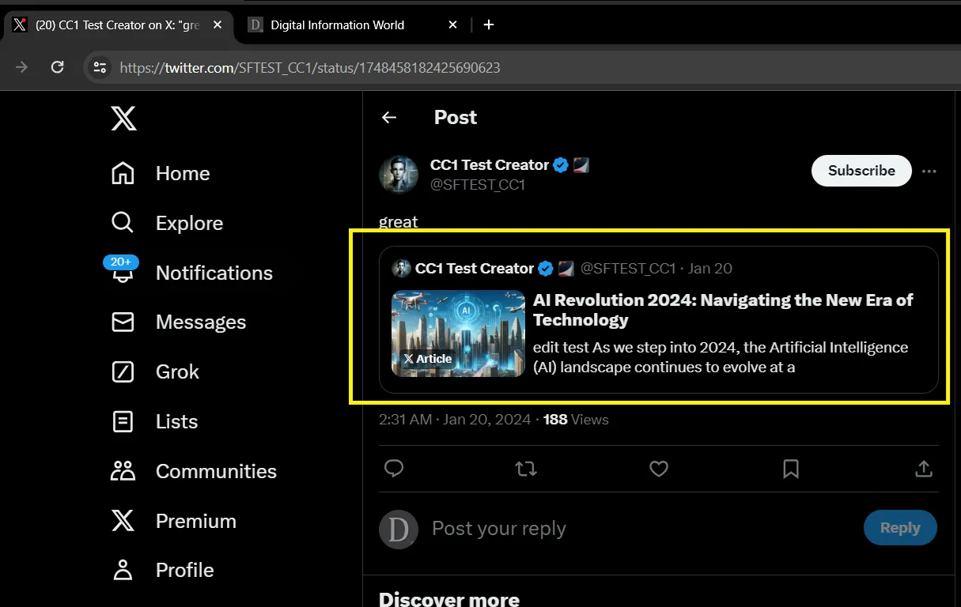Share the post with upload icon
961x607 pixels.
923,469
